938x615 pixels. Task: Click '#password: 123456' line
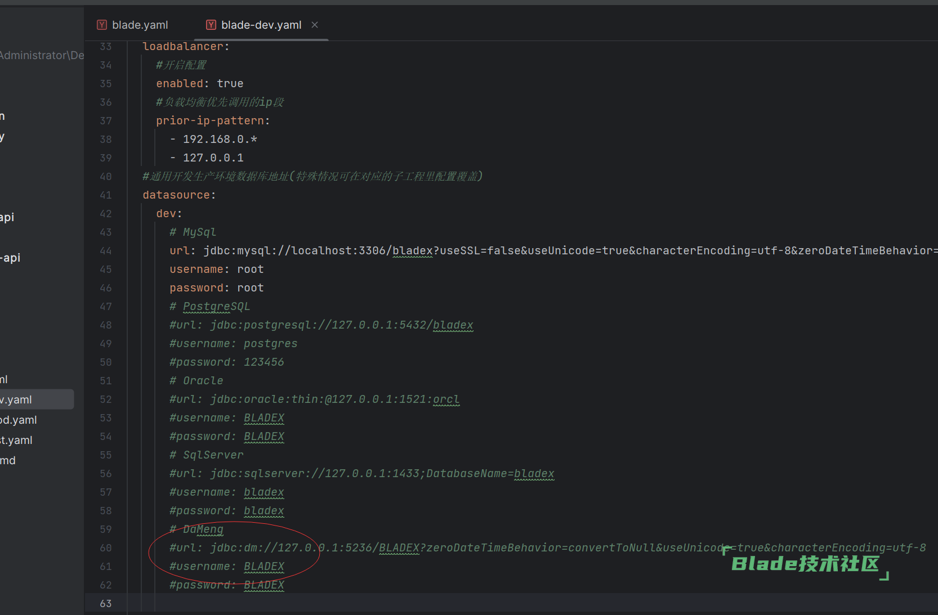pos(227,362)
